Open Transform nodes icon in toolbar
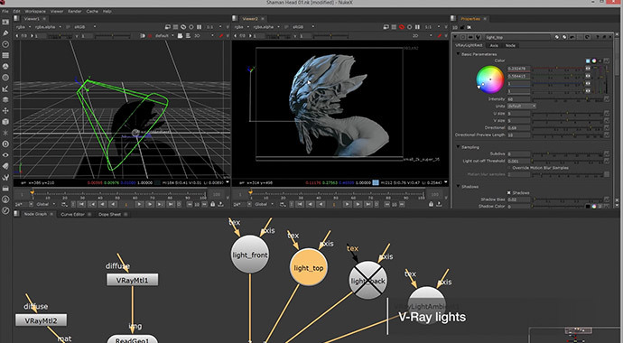This screenshot has width=623, height=343. [x=5, y=111]
